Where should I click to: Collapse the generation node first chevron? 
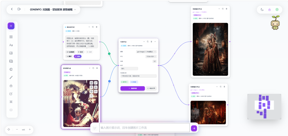144,42
